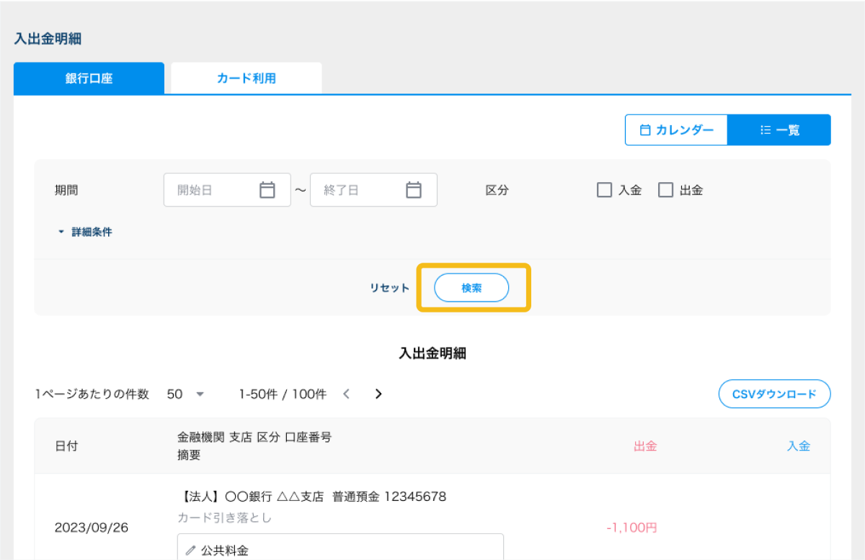Go to the next page of results

pos(378,394)
